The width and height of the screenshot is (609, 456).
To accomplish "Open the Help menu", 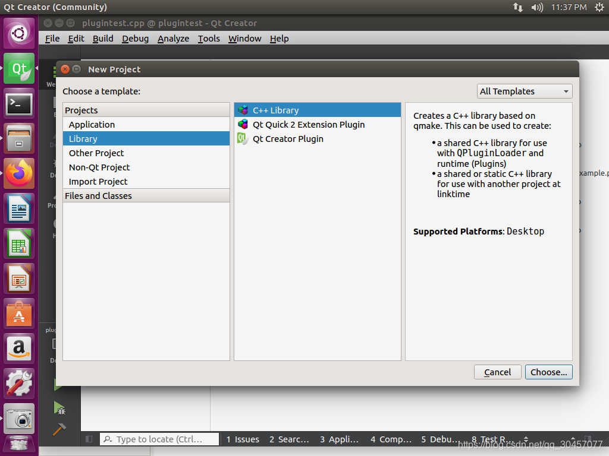I will click(x=280, y=39).
